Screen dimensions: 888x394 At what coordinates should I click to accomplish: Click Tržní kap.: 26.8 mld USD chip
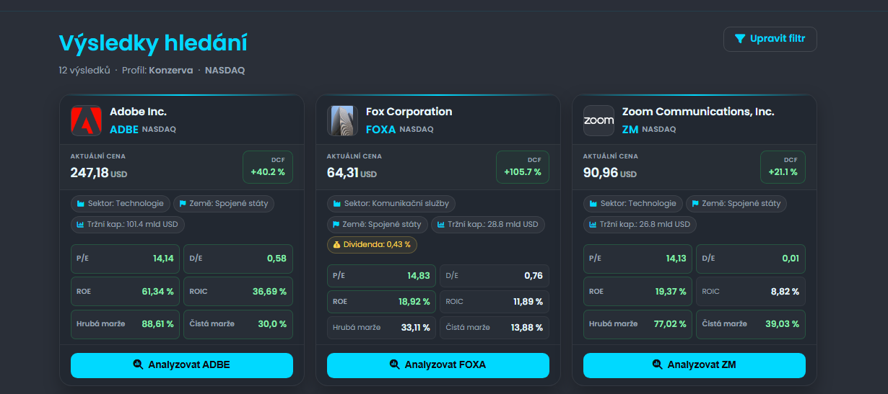pos(640,225)
